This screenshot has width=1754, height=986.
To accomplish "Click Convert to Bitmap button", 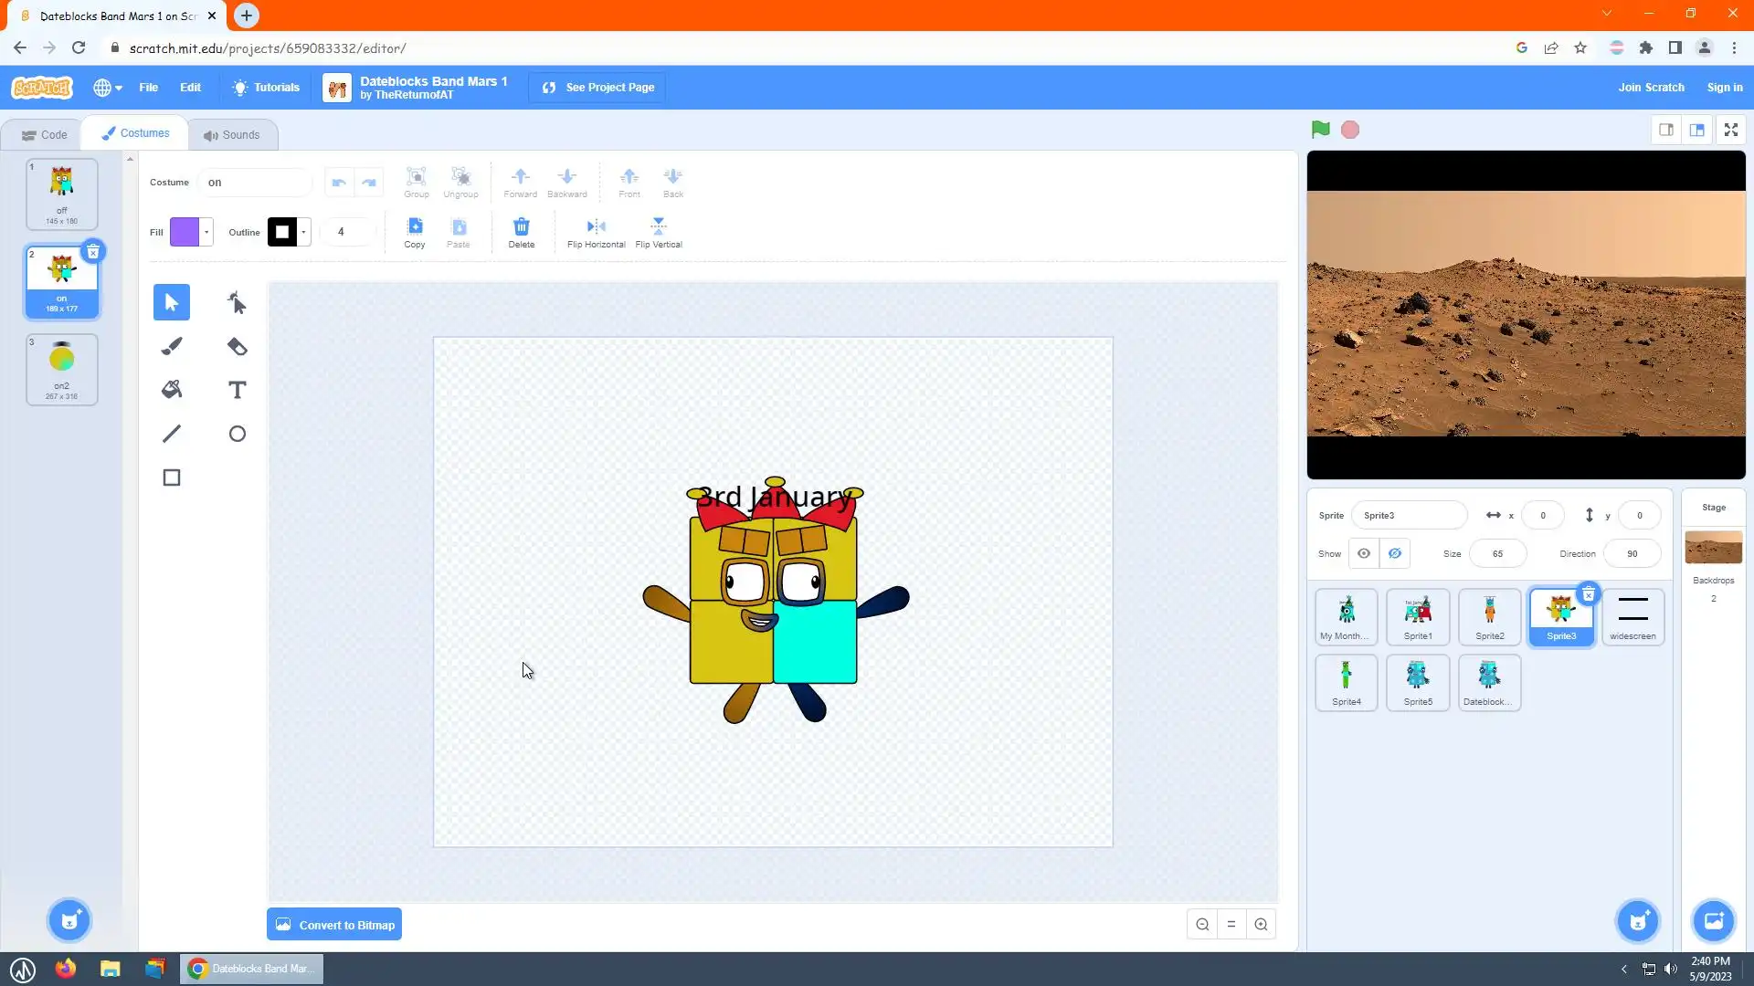I will point(334,925).
